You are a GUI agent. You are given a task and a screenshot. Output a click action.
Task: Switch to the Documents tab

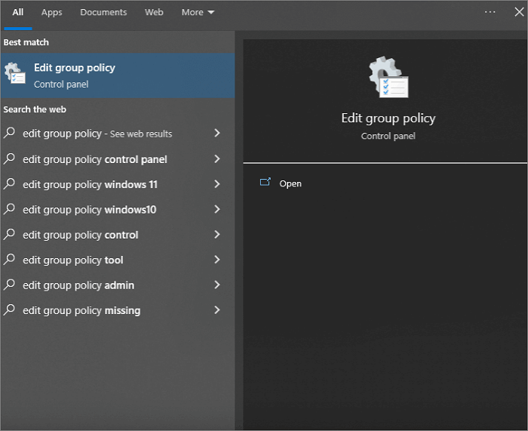[103, 13]
